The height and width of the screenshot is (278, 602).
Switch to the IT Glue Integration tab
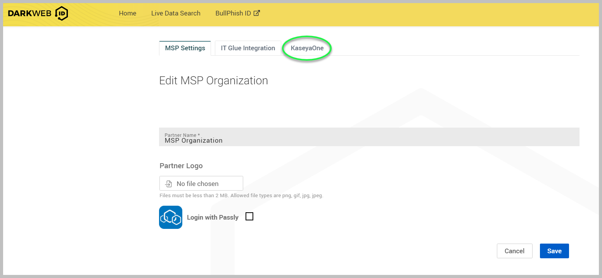[x=247, y=48]
